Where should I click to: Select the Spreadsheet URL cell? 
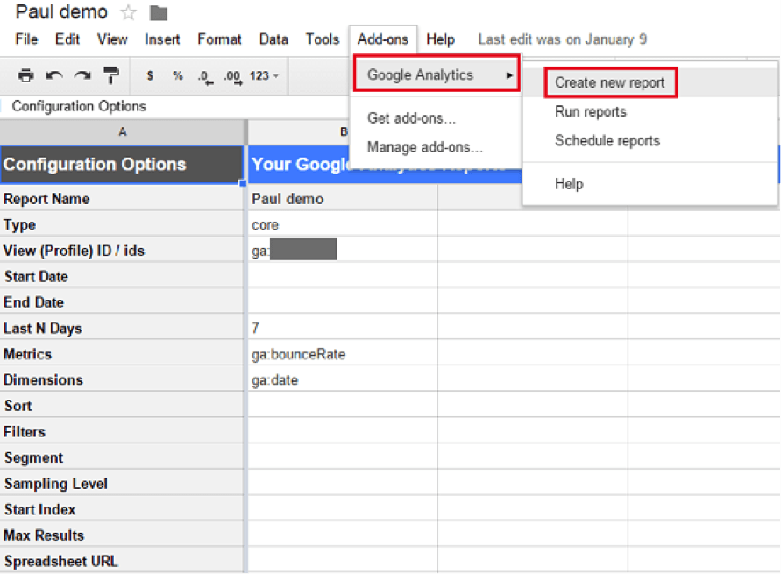(x=122, y=561)
